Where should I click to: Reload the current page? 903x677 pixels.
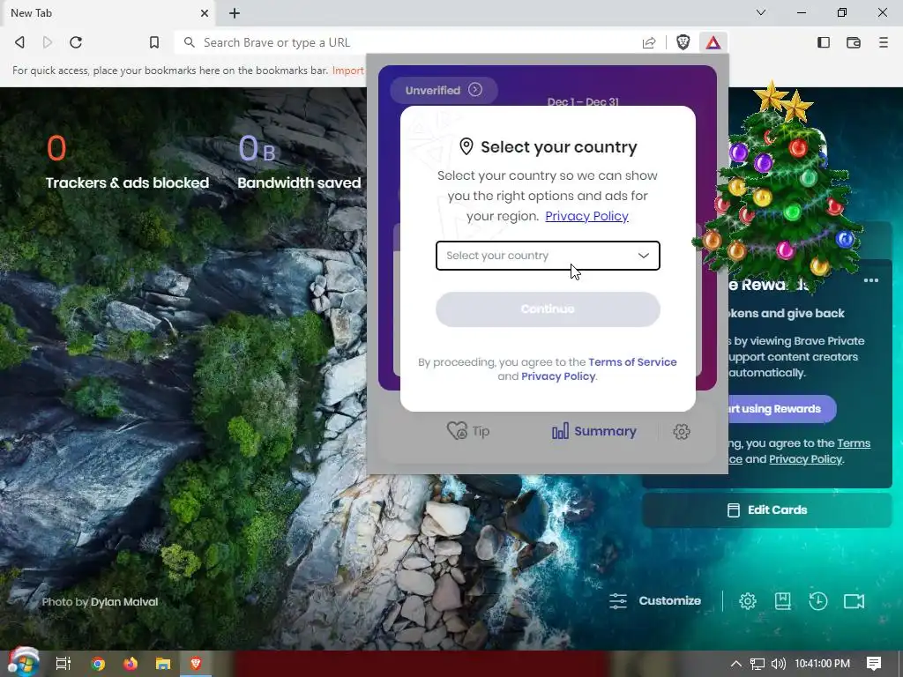click(76, 42)
